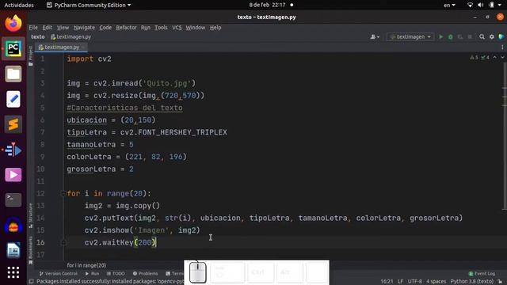Open Sublime Text from the dock

click(x=13, y=124)
